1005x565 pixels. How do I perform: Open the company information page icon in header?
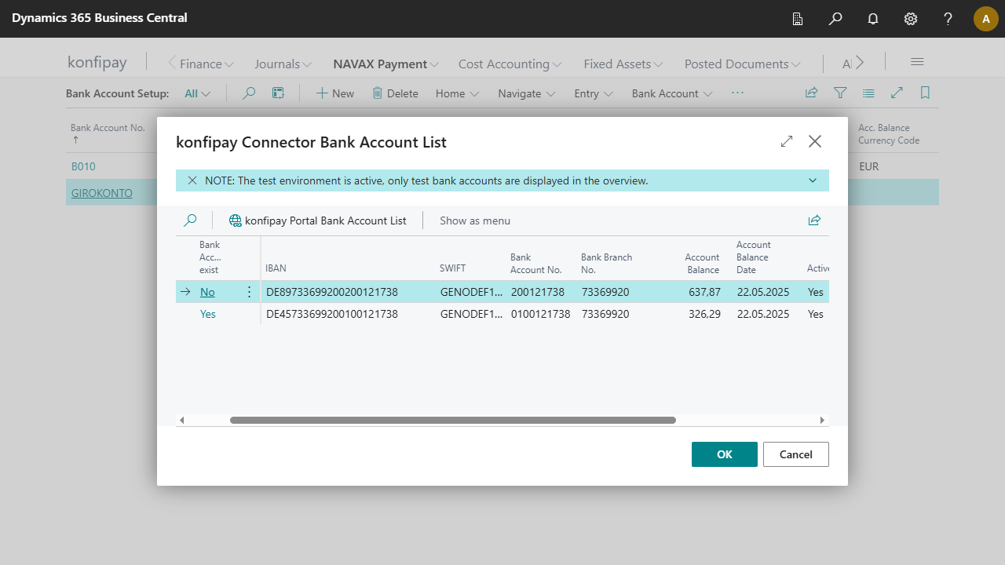798,19
